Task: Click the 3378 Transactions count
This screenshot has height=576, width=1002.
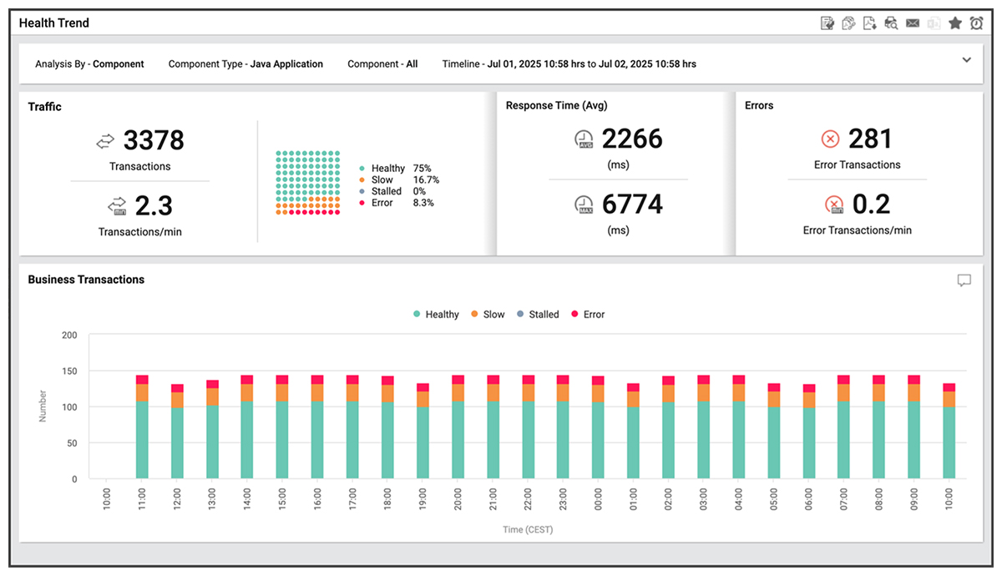Action: [154, 140]
